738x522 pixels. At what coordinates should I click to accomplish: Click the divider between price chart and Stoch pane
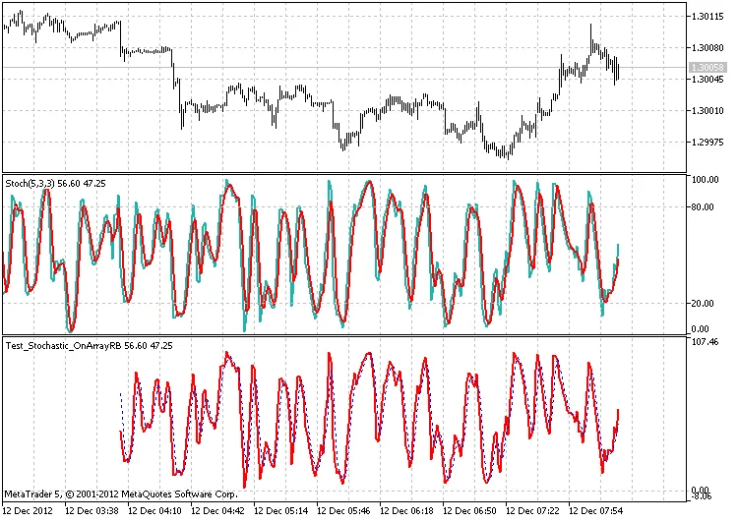tap(344, 173)
